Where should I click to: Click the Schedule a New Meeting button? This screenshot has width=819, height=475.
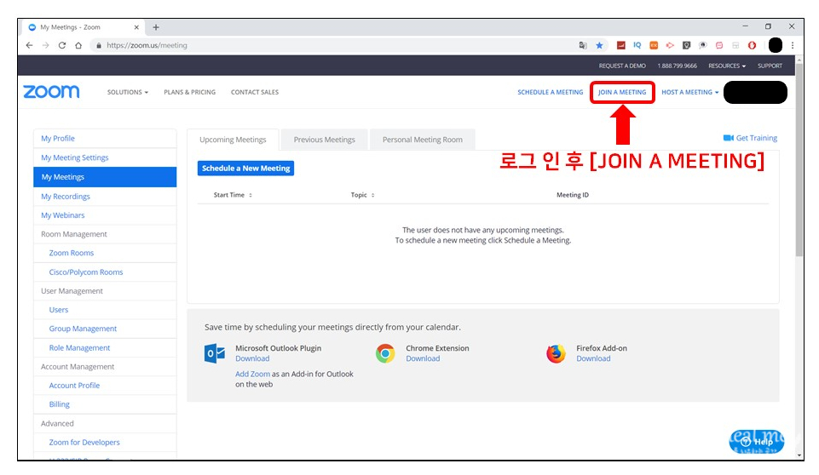(245, 168)
